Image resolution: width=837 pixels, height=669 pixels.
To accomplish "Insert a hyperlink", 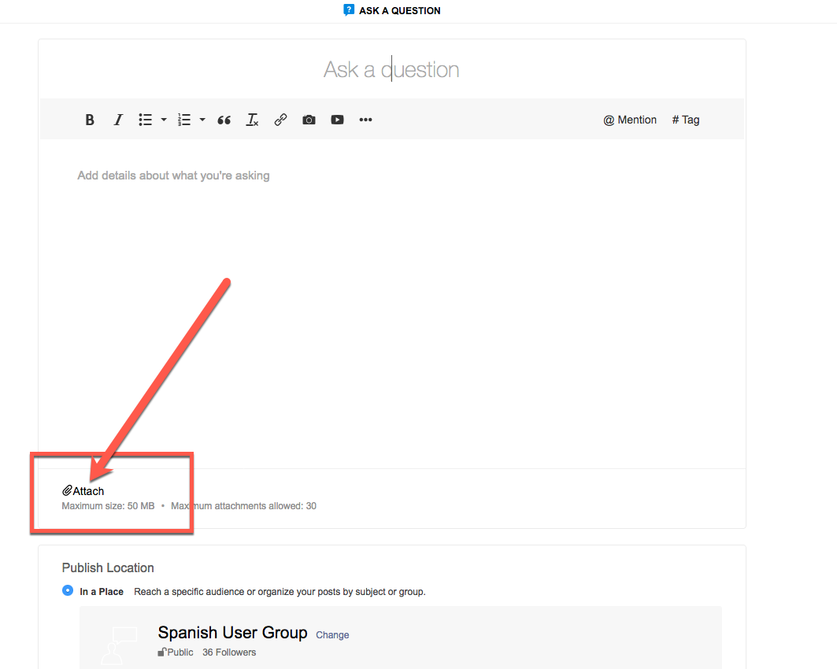I will (281, 120).
